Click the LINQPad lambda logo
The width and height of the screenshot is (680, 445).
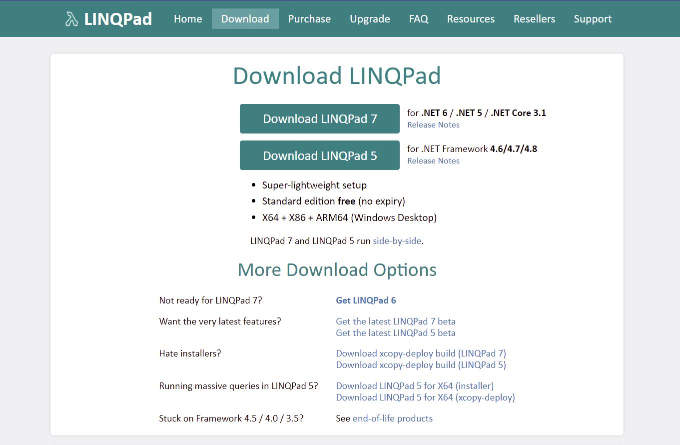click(71, 18)
